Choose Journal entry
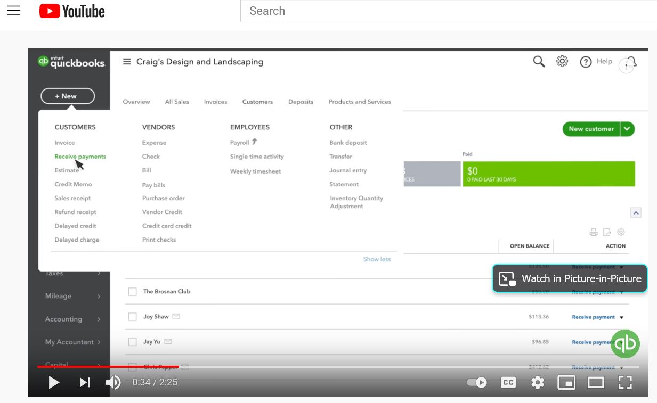Image resolution: width=657 pixels, height=403 pixels. coord(348,170)
